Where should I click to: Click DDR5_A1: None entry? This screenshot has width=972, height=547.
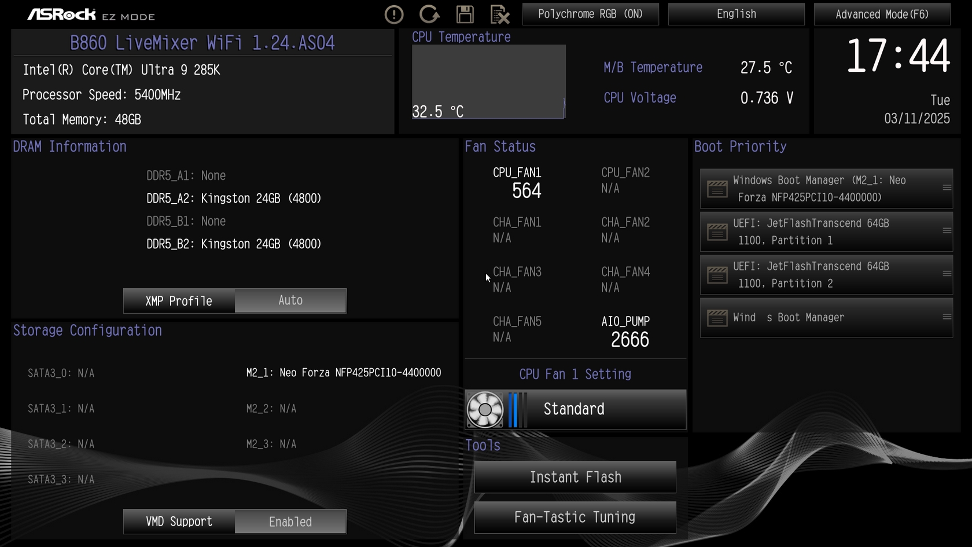click(x=186, y=175)
